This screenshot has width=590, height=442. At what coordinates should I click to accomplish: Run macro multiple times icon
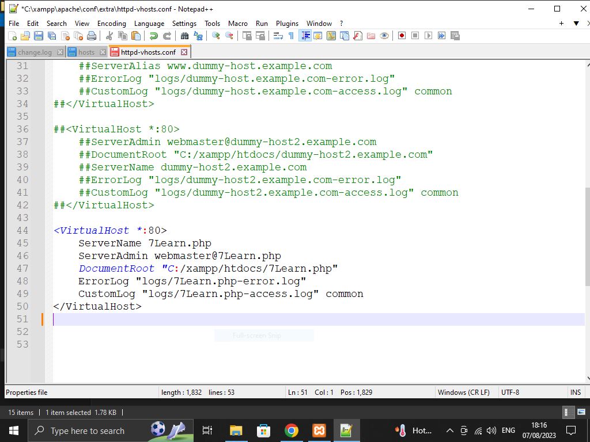pos(442,36)
